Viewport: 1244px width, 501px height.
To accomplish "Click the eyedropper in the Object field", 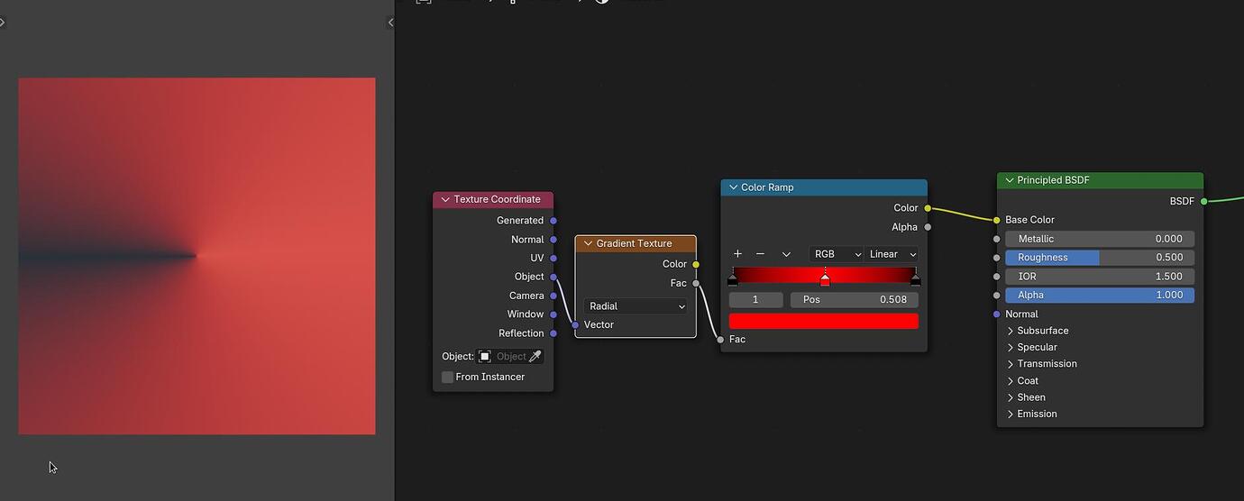I will [535, 357].
